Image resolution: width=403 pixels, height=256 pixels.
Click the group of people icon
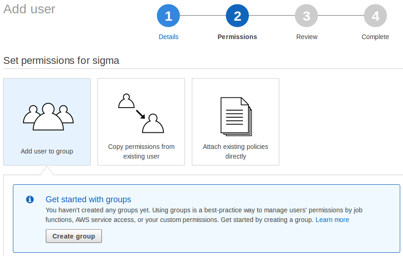[48, 117]
